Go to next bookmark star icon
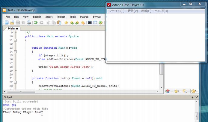The height and width of the screenshot is (122, 208). point(72,23)
